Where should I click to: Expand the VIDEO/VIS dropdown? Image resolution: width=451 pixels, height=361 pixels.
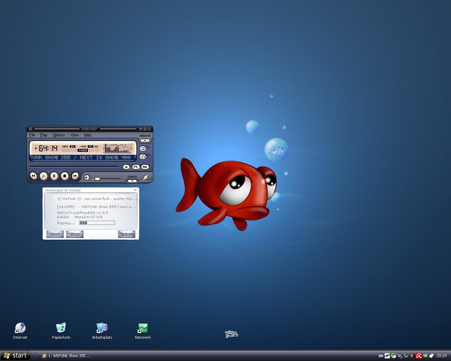tap(145, 140)
